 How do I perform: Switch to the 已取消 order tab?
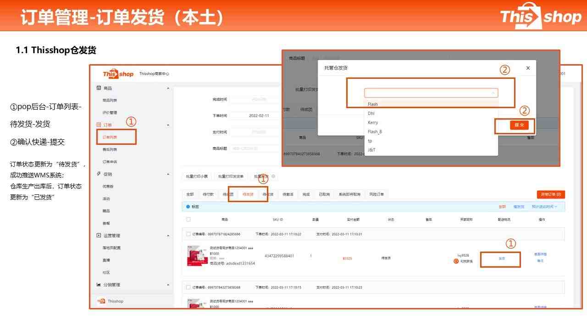pos(324,194)
